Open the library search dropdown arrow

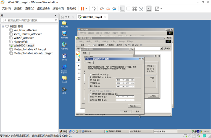[x=56, y=20]
